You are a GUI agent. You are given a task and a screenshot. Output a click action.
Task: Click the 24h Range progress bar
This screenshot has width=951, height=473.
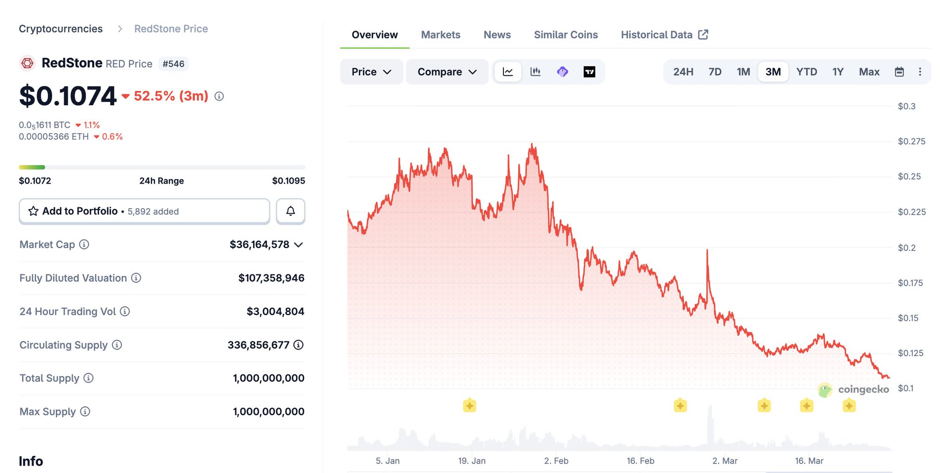coord(162,167)
